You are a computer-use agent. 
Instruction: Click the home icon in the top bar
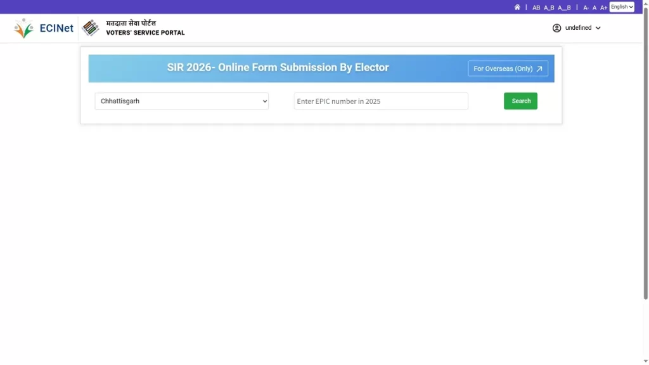[x=517, y=6]
